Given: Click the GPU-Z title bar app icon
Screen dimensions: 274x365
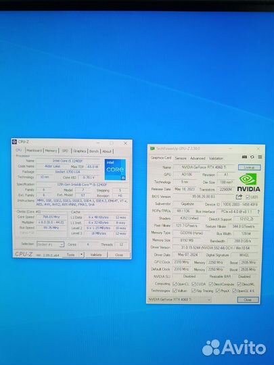Looking at the screenshot, I should pos(152,148).
